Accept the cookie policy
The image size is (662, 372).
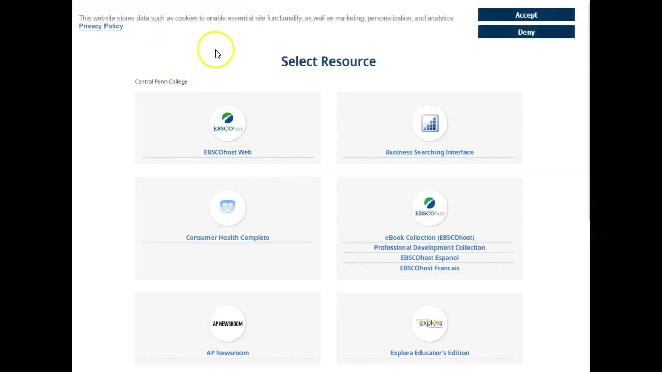[x=526, y=15]
